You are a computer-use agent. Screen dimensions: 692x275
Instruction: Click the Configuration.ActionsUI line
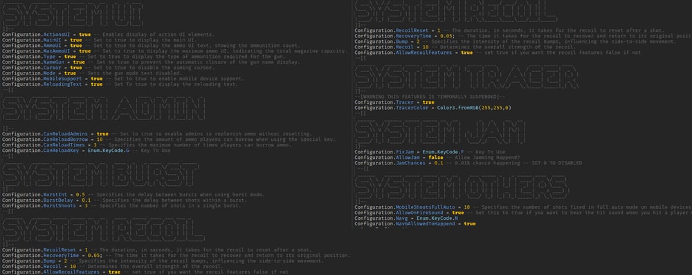[x=108, y=35]
